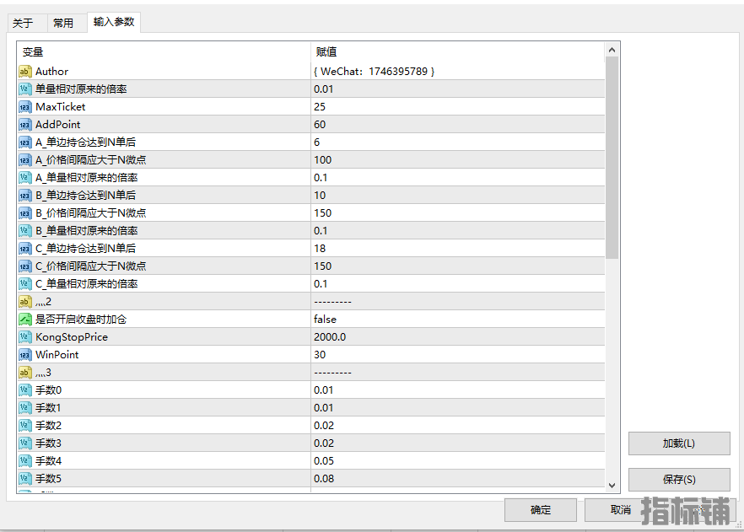
Task: Click the scrollbar up arrow
Action: point(612,51)
